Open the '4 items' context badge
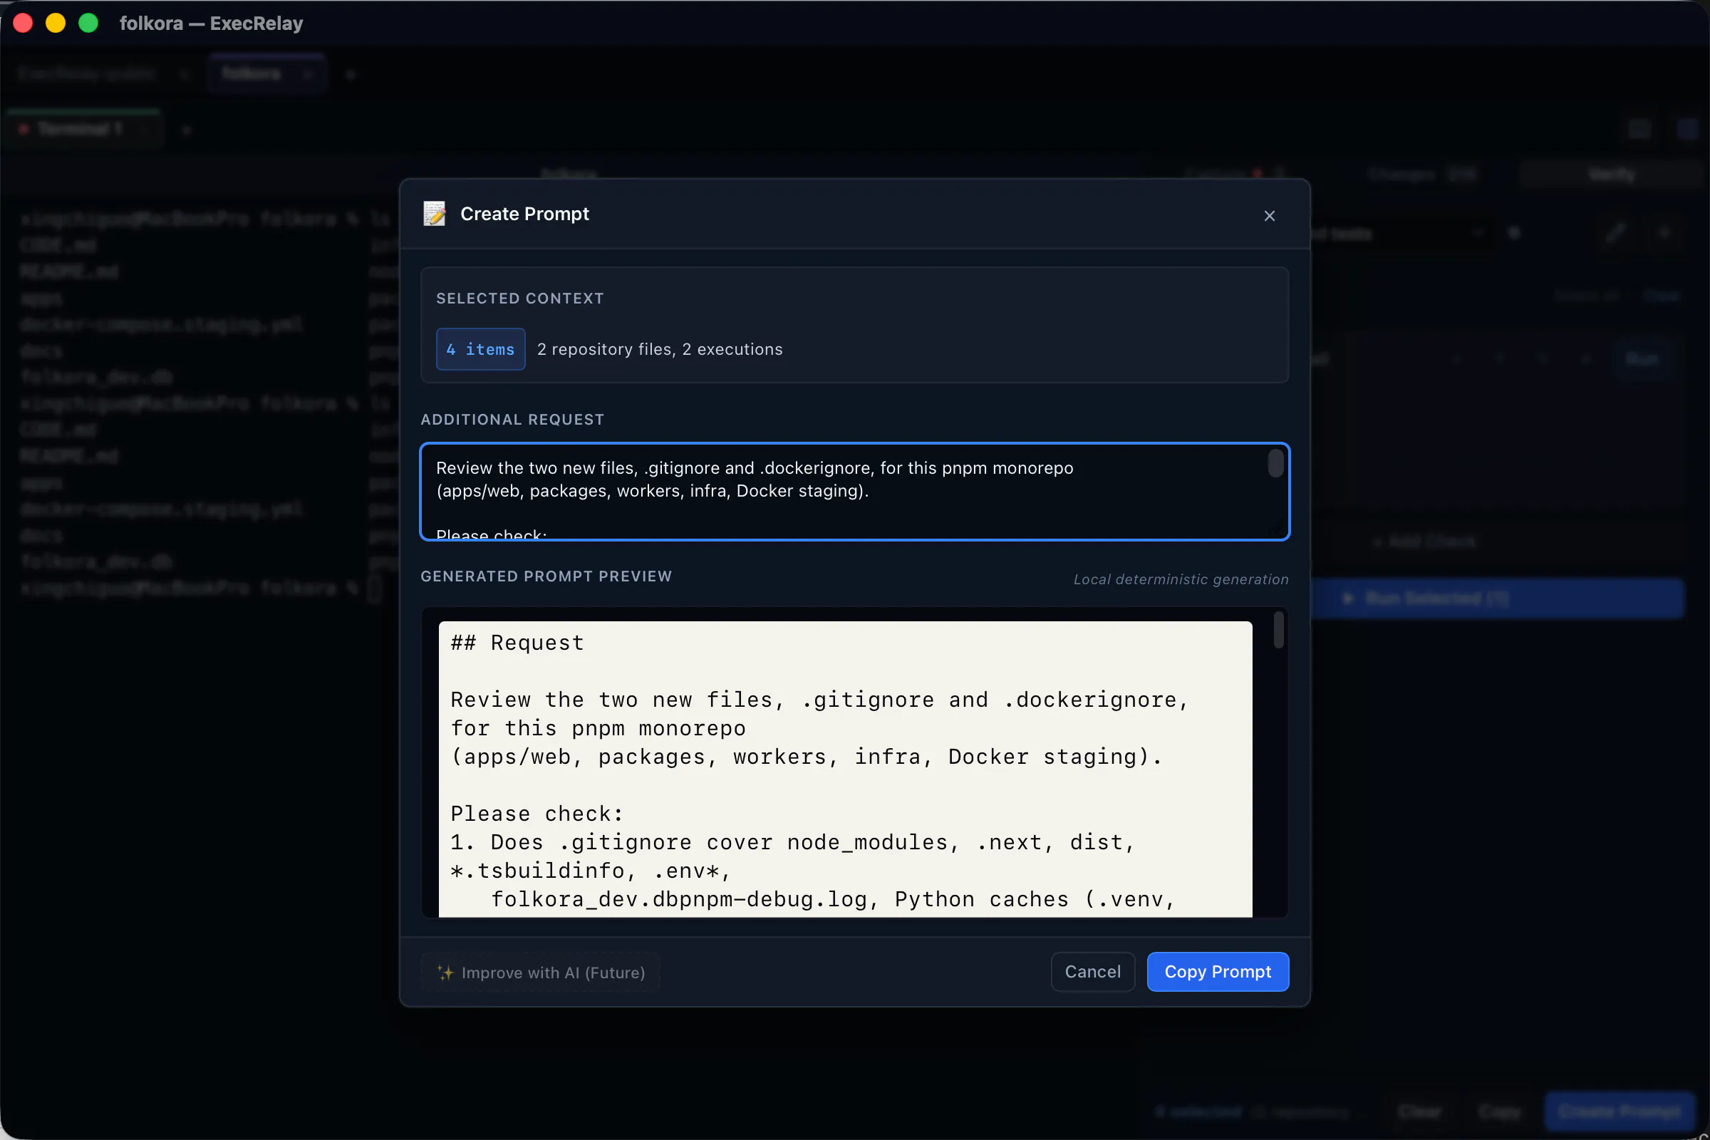Image resolution: width=1710 pixels, height=1140 pixels. click(x=480, y=349)
